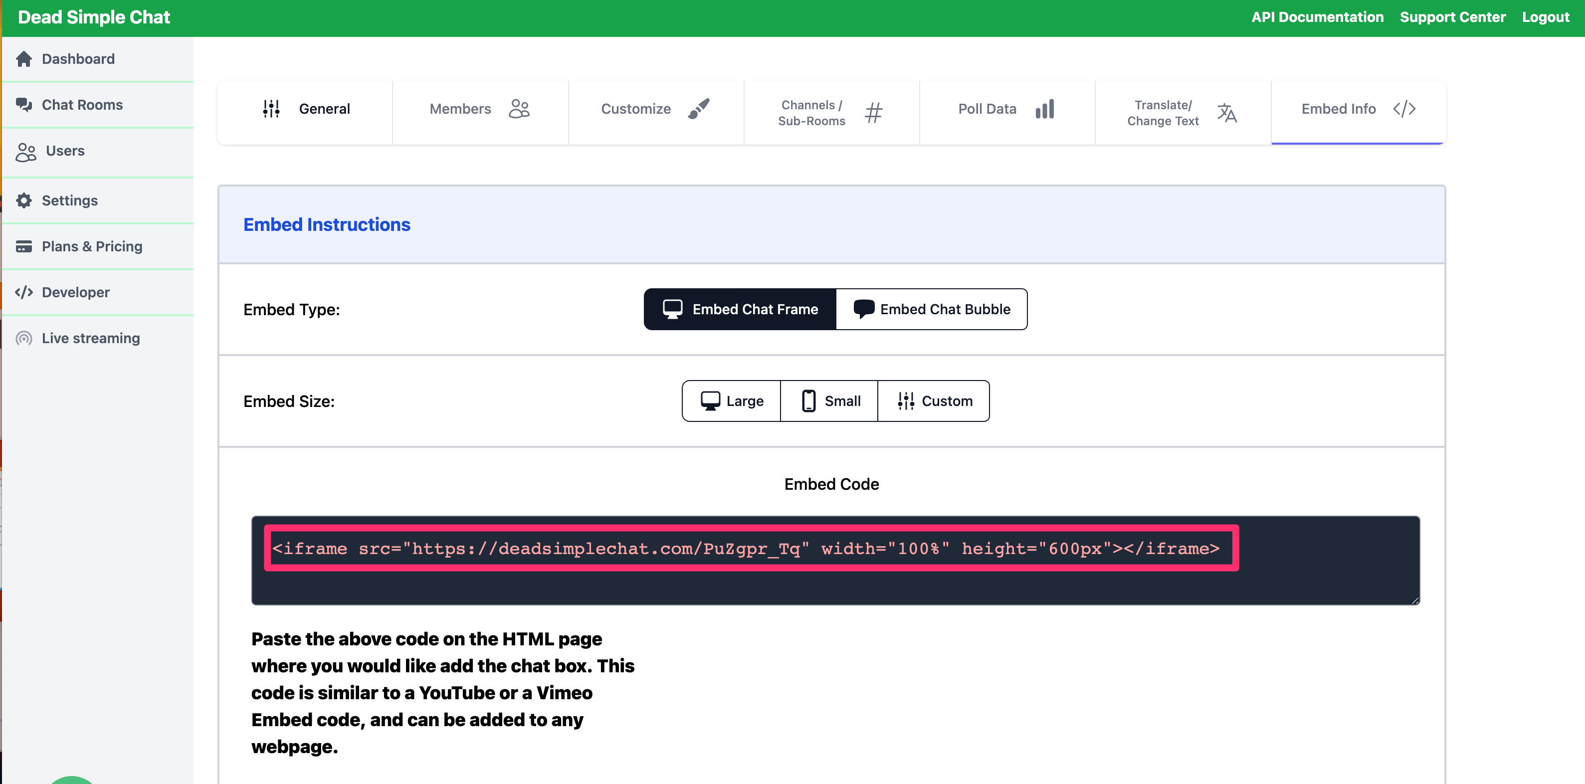Click the Embed Code label
Screen dimensions: 1585x784
click(x=831, y=484)
